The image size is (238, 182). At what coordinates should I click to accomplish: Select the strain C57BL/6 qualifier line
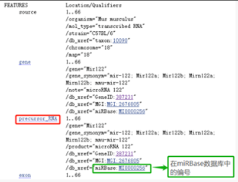coord(91,33)
